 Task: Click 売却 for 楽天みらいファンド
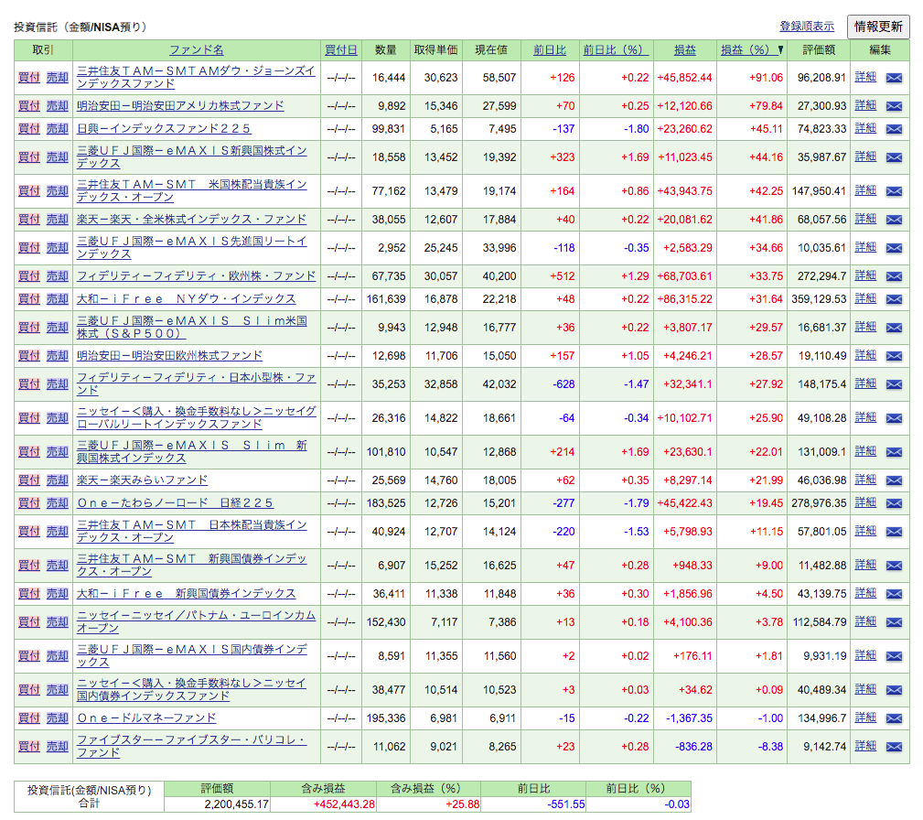[58, 480]
